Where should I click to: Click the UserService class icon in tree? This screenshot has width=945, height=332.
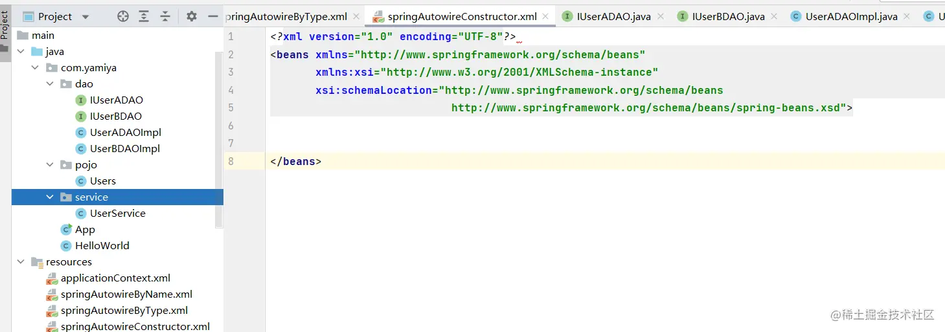pyautogui.click(x=81, y=214)
